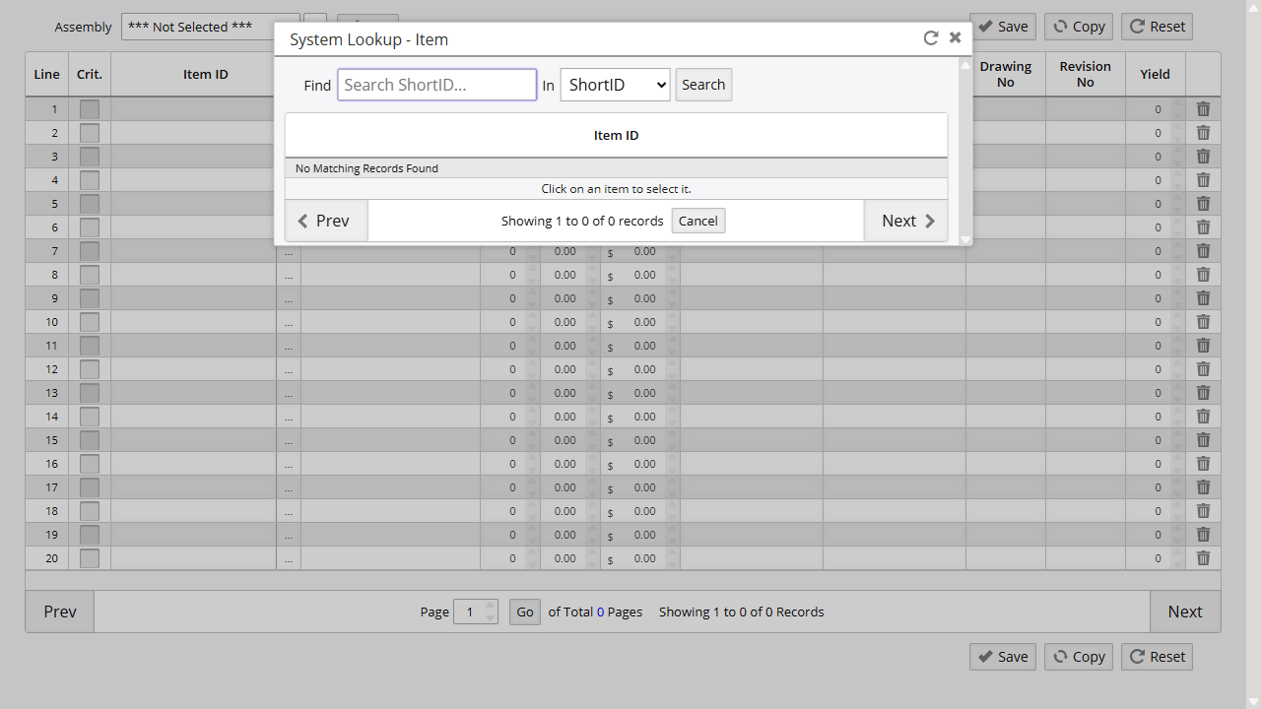Image resolution: width=1261 pixels, height=709 pixels.
Task: Delete line 20 using its trash icon
Action: click(x=1203, y=558)
